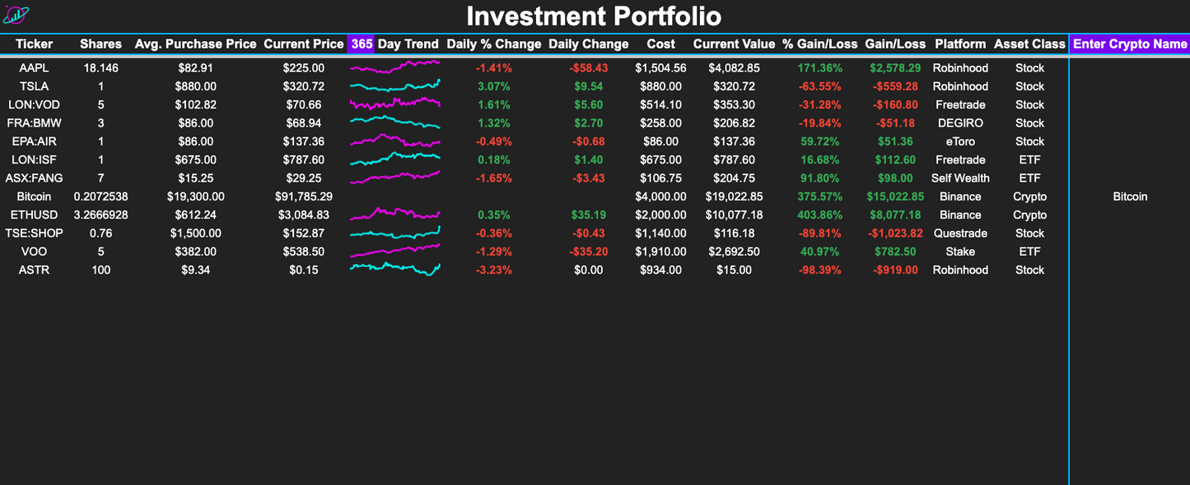Toggle the 365 day trend period selector
Image resolution: width=1190 pixels, height=485 pixels.
(x=362, y=44)
